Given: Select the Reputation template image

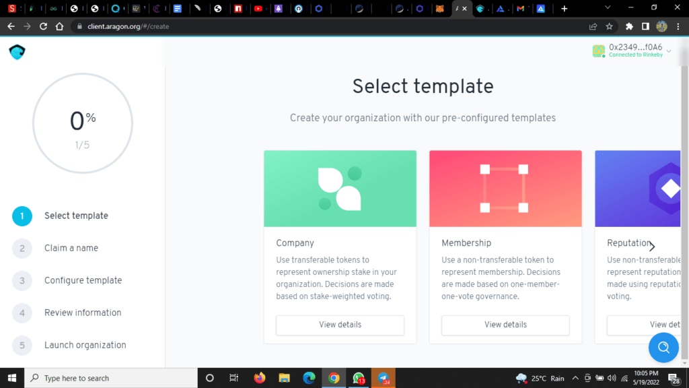Looking at the screenshot, I should [638, 189].
